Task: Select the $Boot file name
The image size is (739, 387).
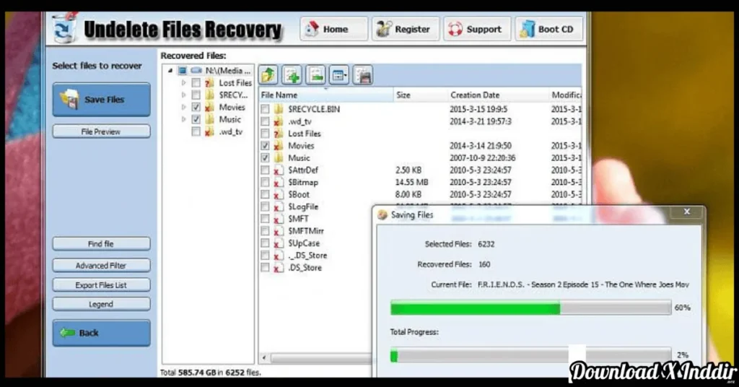Action: tap(299, 195)
